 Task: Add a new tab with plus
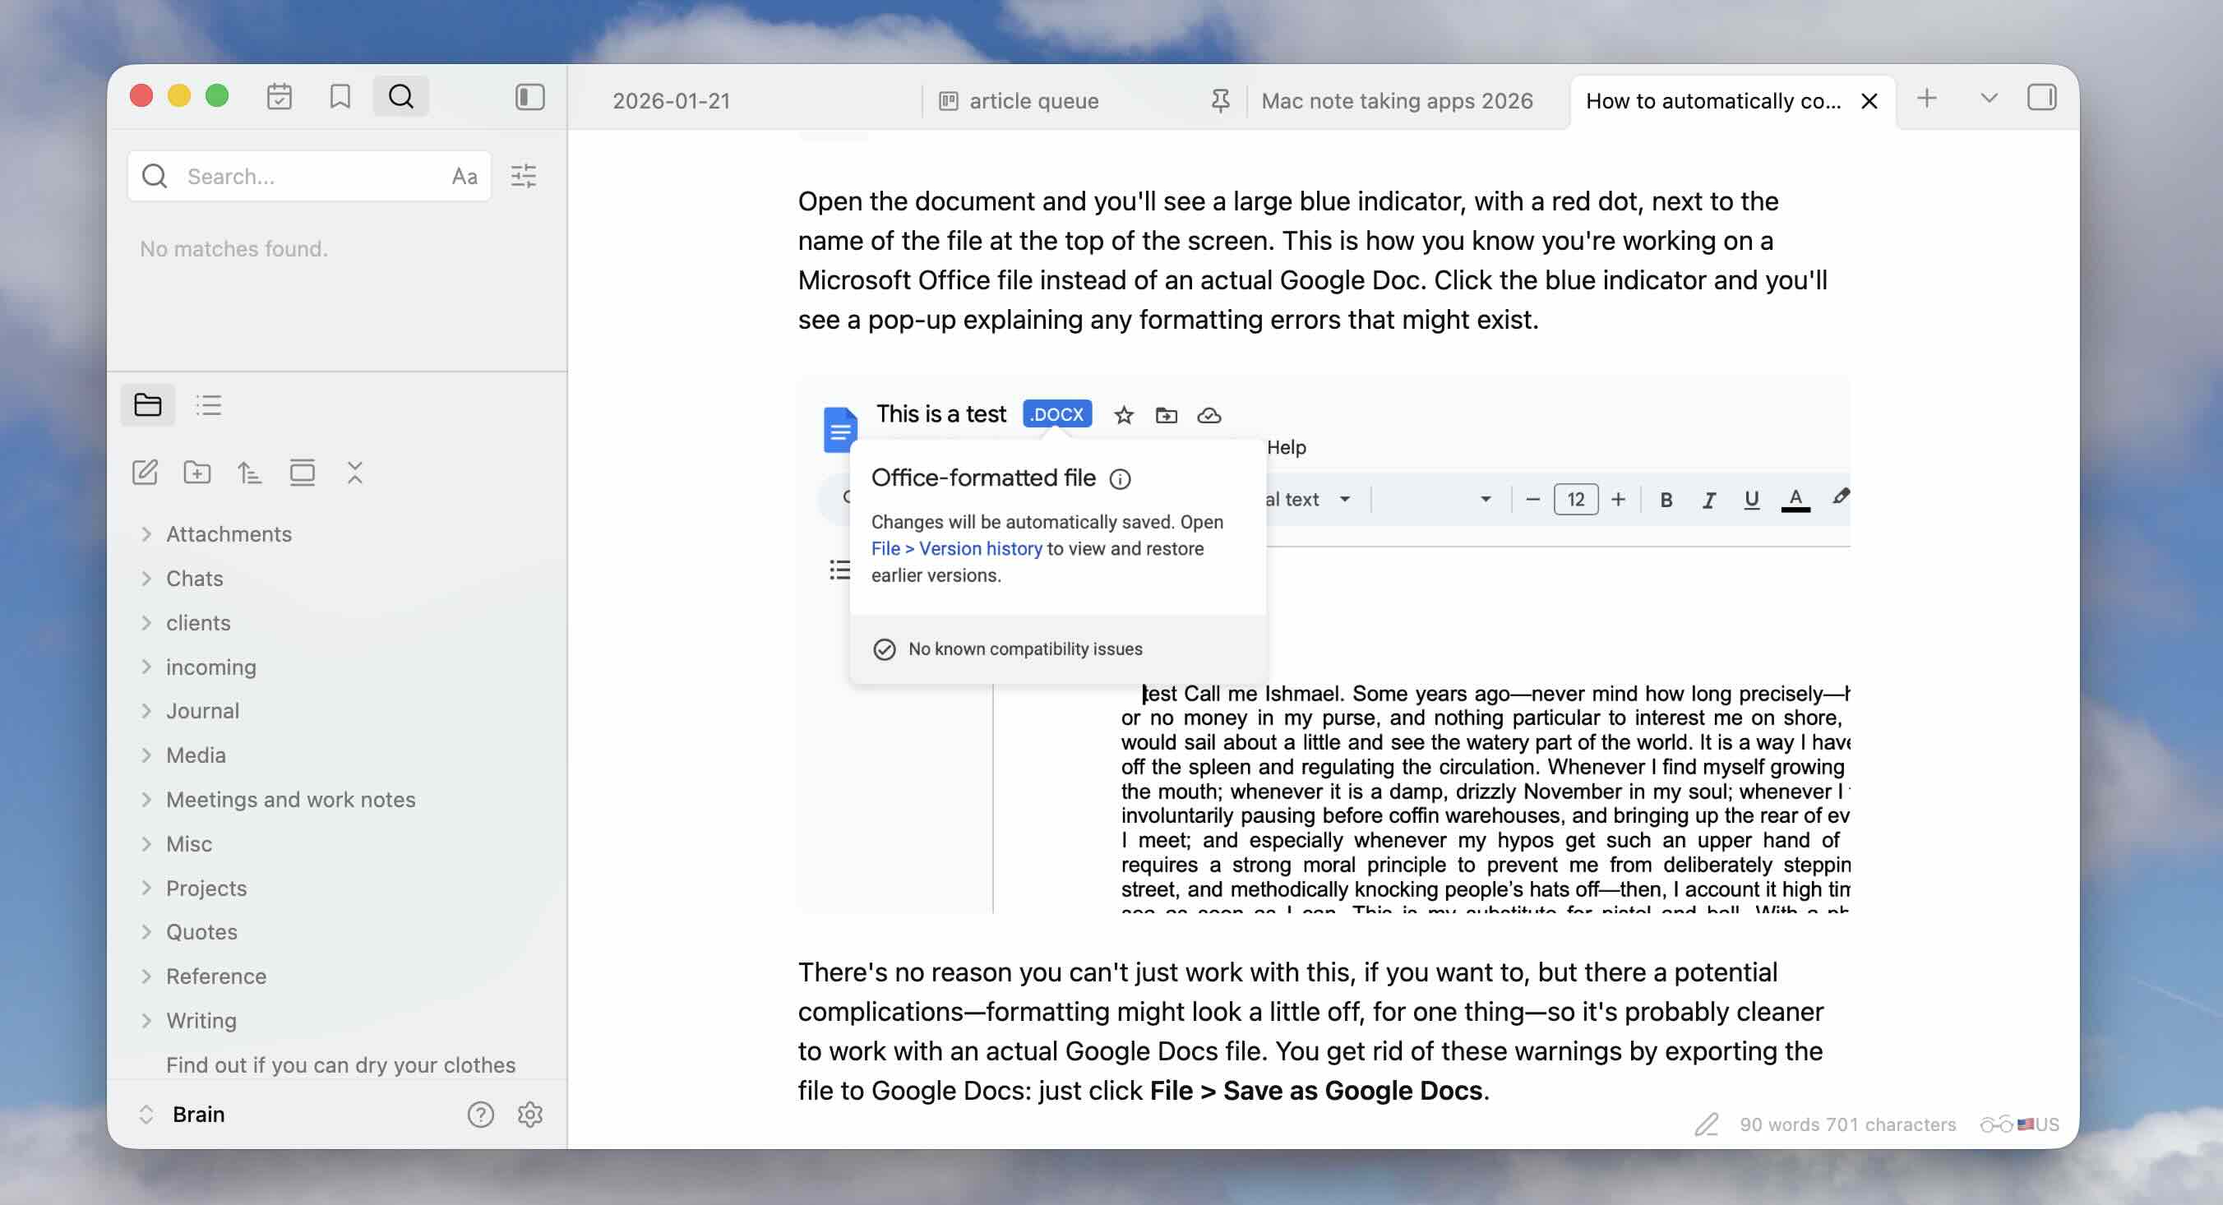[1926, 99]
